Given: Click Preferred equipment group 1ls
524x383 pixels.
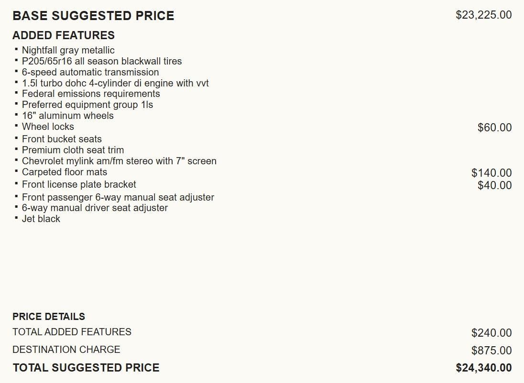Looking at the screenshot, I should 87,105.
